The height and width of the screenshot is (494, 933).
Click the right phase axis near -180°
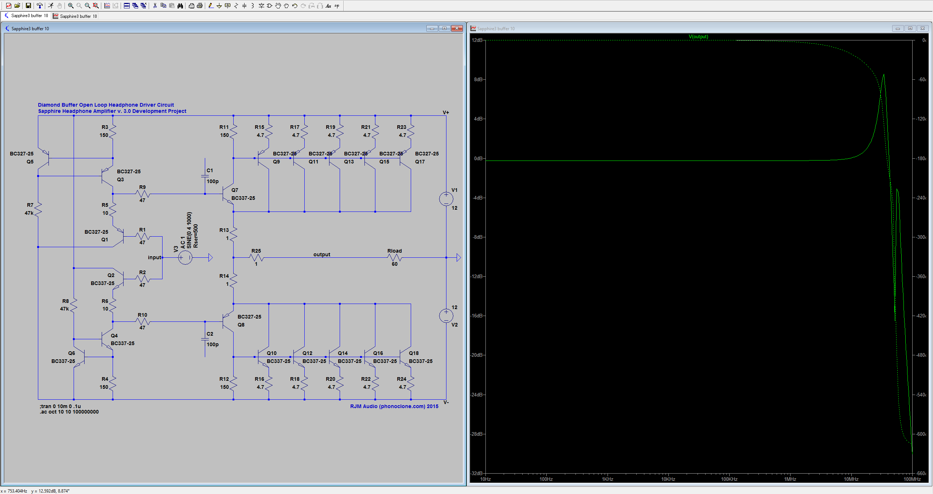pyautogui.click(x=921, y=158)
